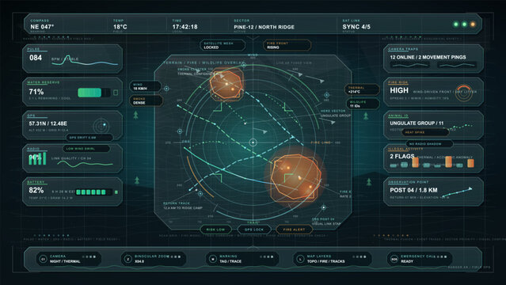Open the Wind 18 KM/H readout chip
Screen dimensions: 506x285
click(x=145, y=86)
